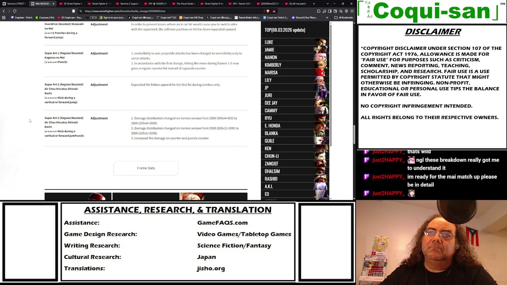
Task: Open the Brave Shields lion icon
Action: coord(268,11)
